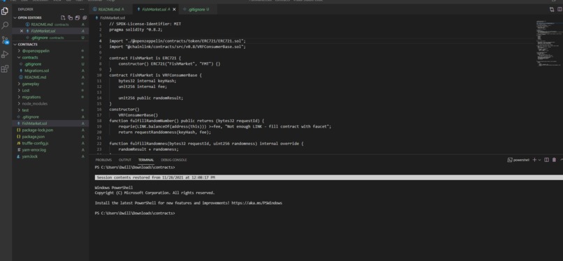Viewport: 563px width, 261px height.
Task: Click the Open Changes icon at editor top right
Action: pos(552,9)
